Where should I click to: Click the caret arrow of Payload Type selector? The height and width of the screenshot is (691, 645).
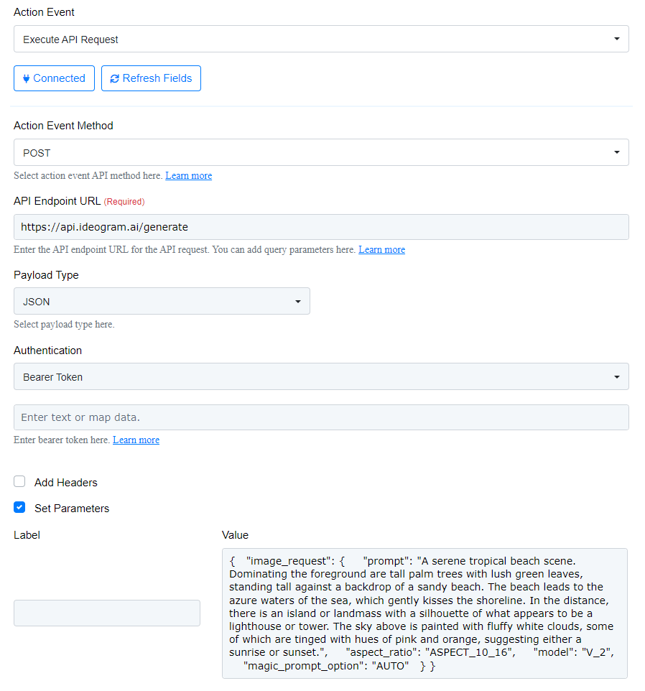coord(298,302)
